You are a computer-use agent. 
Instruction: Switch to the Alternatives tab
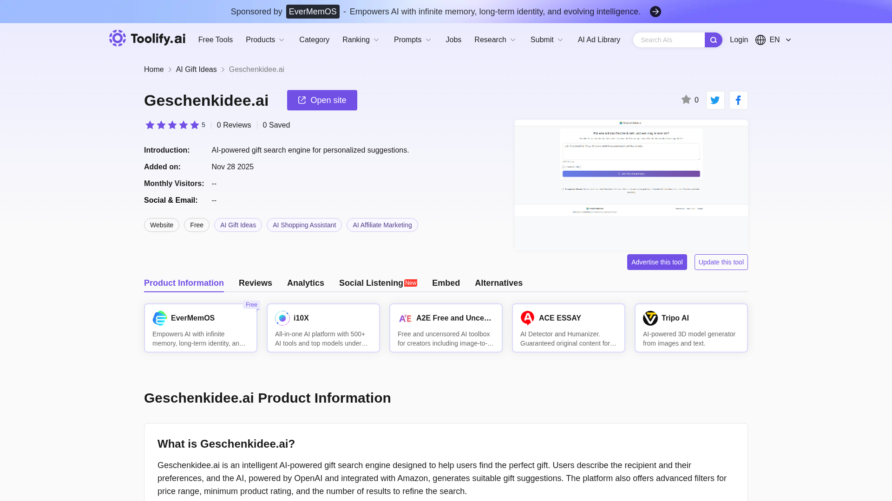498,283
